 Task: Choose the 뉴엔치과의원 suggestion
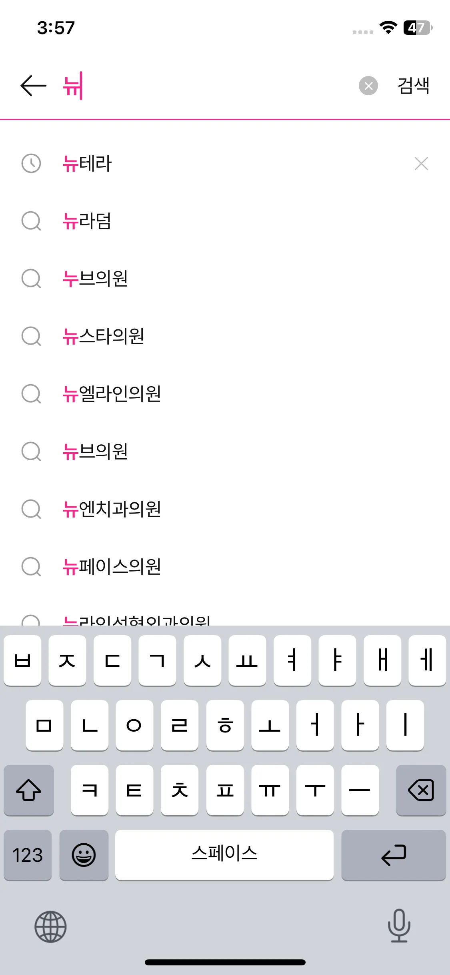coord(225,509)
